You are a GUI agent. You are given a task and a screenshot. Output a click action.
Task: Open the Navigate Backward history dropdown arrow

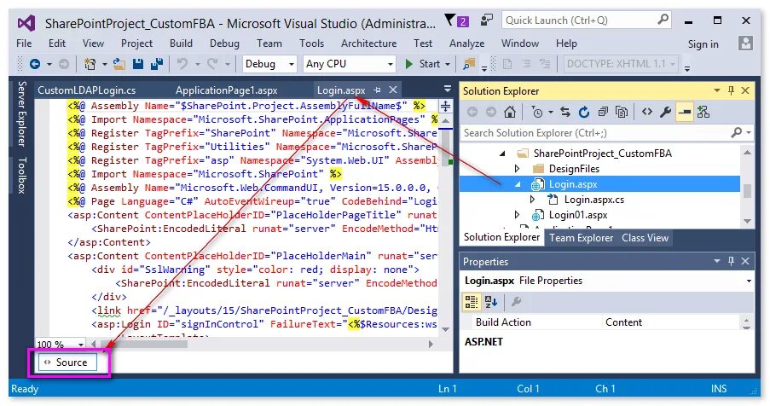tap(49, 64)
